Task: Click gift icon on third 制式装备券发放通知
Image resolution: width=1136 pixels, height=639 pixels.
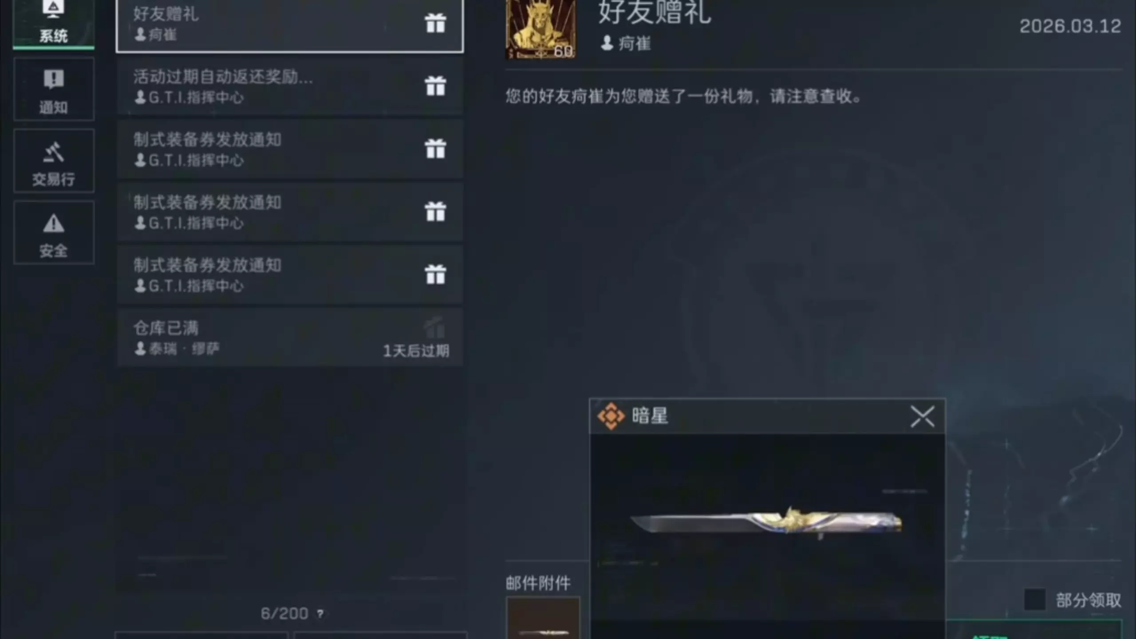Action: click(x=435, y=274)
